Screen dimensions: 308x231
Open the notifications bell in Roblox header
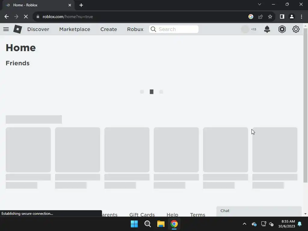tap(267, 29)
